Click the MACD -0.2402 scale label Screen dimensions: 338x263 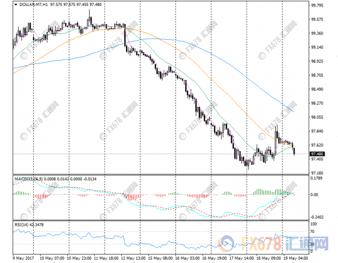coord(317,217)
